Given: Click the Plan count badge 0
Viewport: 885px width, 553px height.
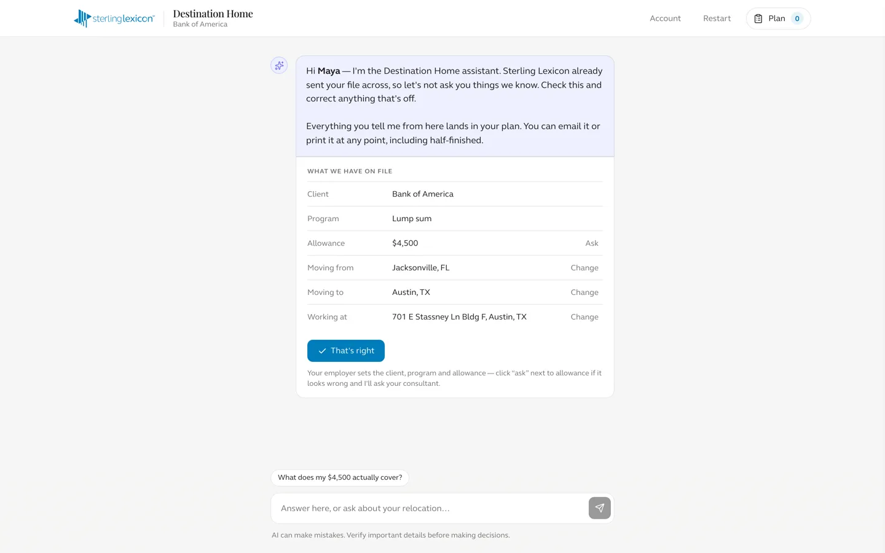Looking at the screenshot, I should pyautogui.click(x=797, y=18).
